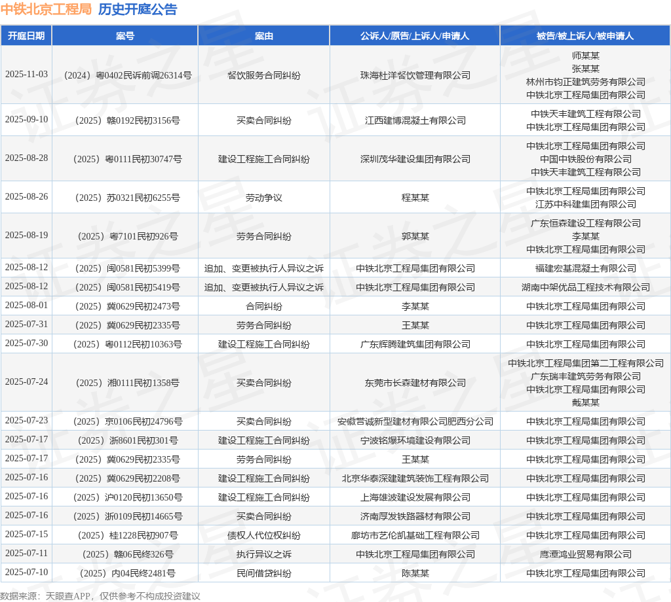Viewport: 671px width, 602px height.
Task: Select plaintiff 郭某某
Action: [x=415, y=236]
